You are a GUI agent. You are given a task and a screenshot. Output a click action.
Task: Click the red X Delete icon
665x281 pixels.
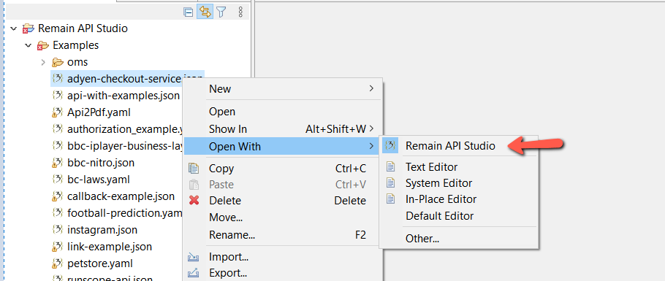click(194, 201)
